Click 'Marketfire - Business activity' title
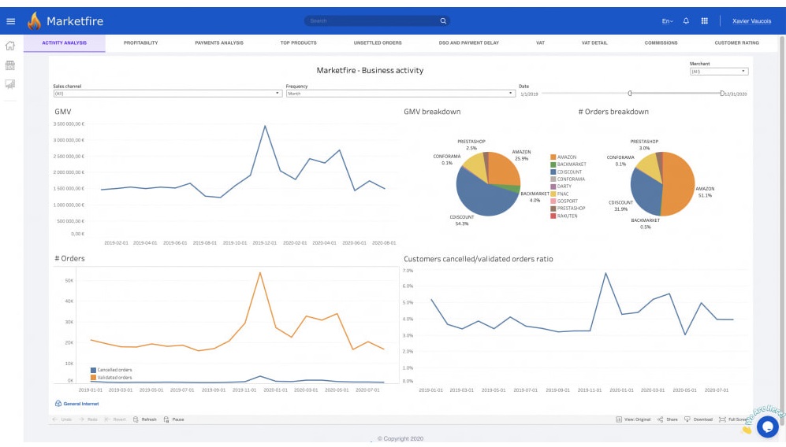The image size is (786, 447). (x=370, y=71)
